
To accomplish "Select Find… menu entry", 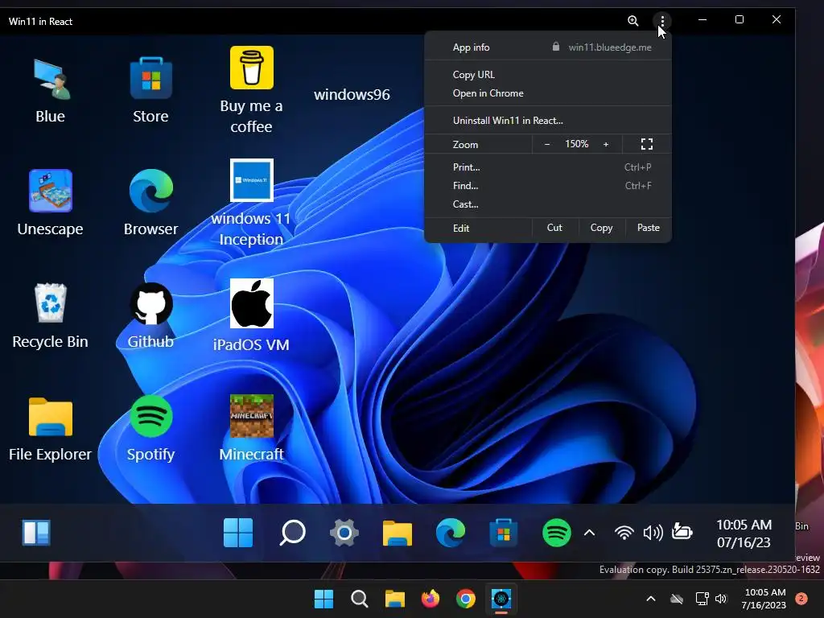I will 547,186.
